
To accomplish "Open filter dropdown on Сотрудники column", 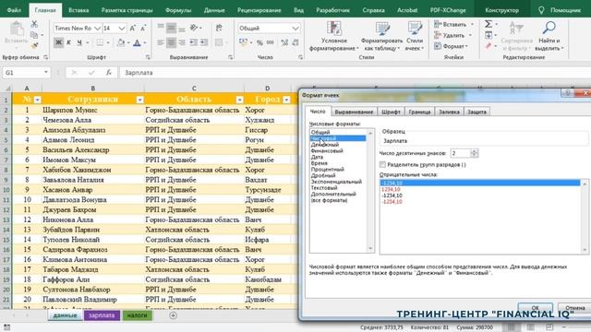I will [x=139, y=100].
